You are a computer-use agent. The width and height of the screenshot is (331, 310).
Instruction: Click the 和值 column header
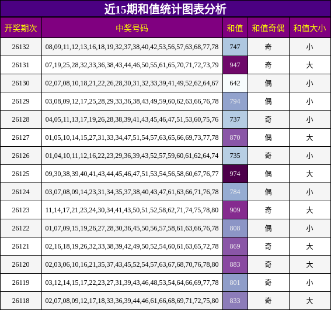(235, 28)
